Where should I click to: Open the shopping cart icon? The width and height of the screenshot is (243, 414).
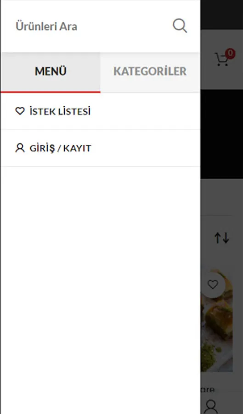point(221,59)
